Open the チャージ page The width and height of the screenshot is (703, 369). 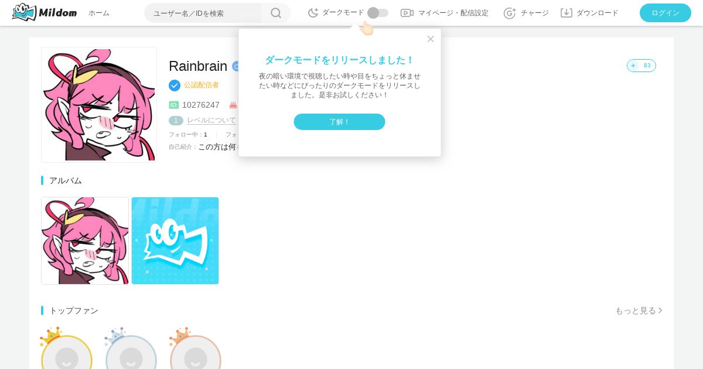point(534,13)
